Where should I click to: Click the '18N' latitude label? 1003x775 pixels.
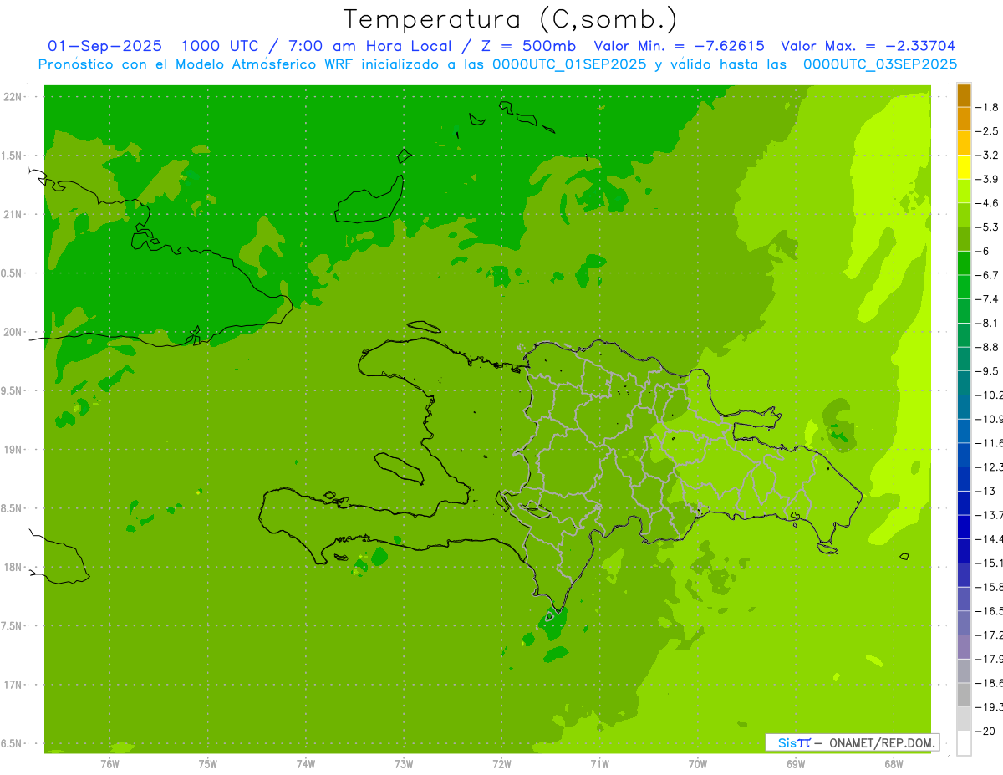[x=12, y=567]
